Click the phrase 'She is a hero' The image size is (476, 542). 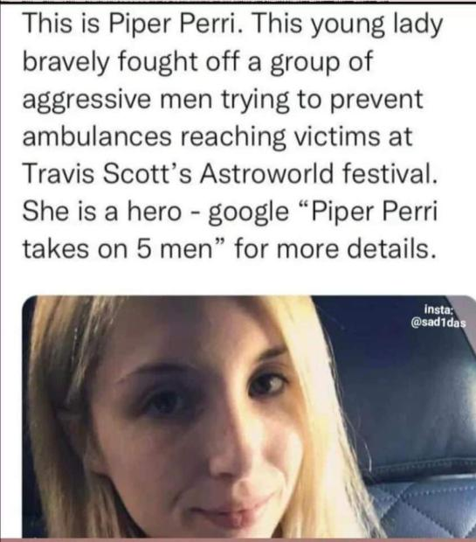pos(102,211)
